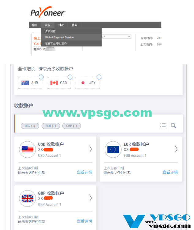The image size is (194, 230).
Task: Add JPY account with plus icon
Action: pos(99,77)
